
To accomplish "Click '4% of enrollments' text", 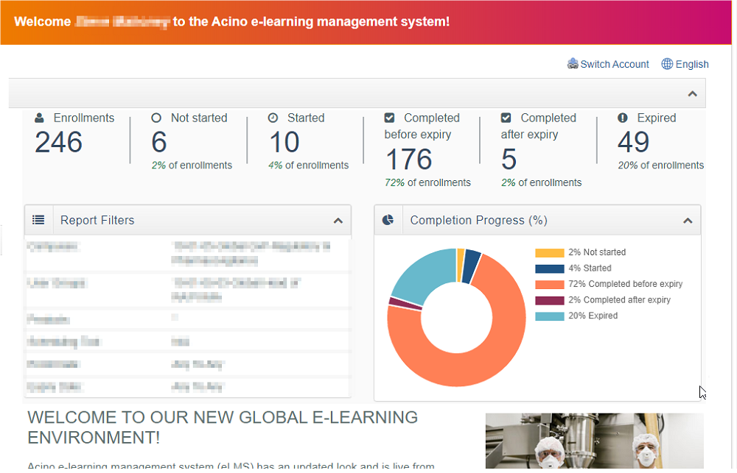I will 308,166.
